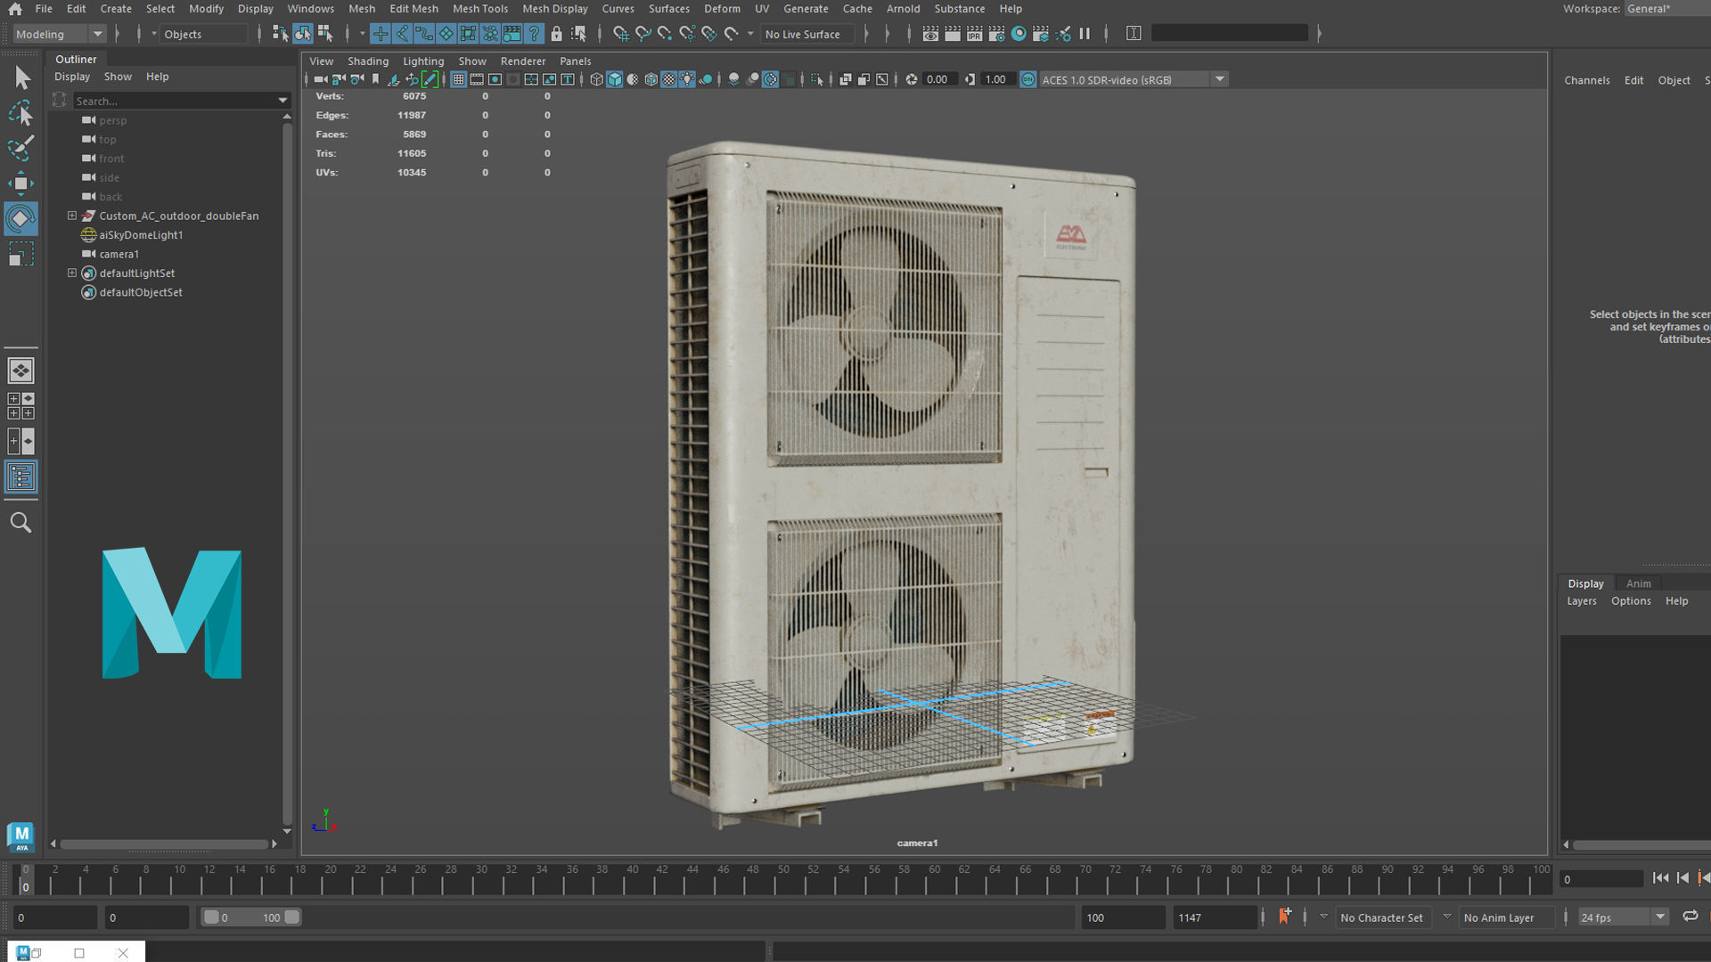This screenshot has height=962, width=1711.
Task: Pause Viewport 2.0 display
Action: 1085,34
